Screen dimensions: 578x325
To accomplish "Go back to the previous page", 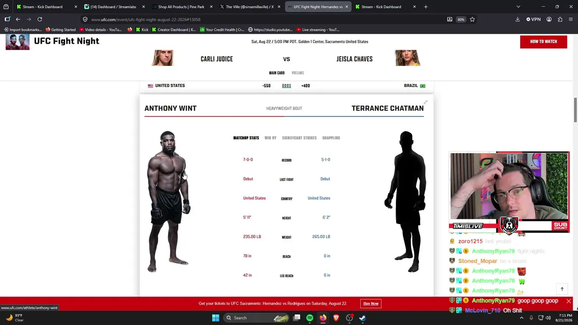I will tap(18, 19).
